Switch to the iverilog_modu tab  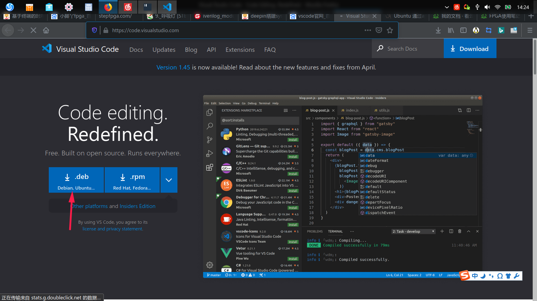tap(214, 16)
